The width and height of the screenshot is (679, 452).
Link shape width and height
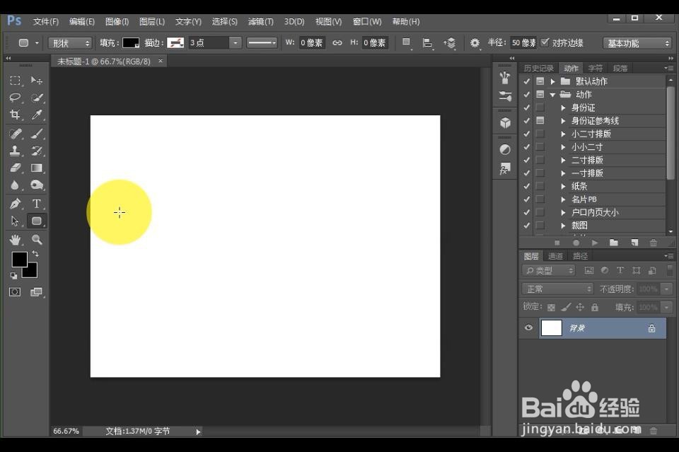(x=337, y=43)
